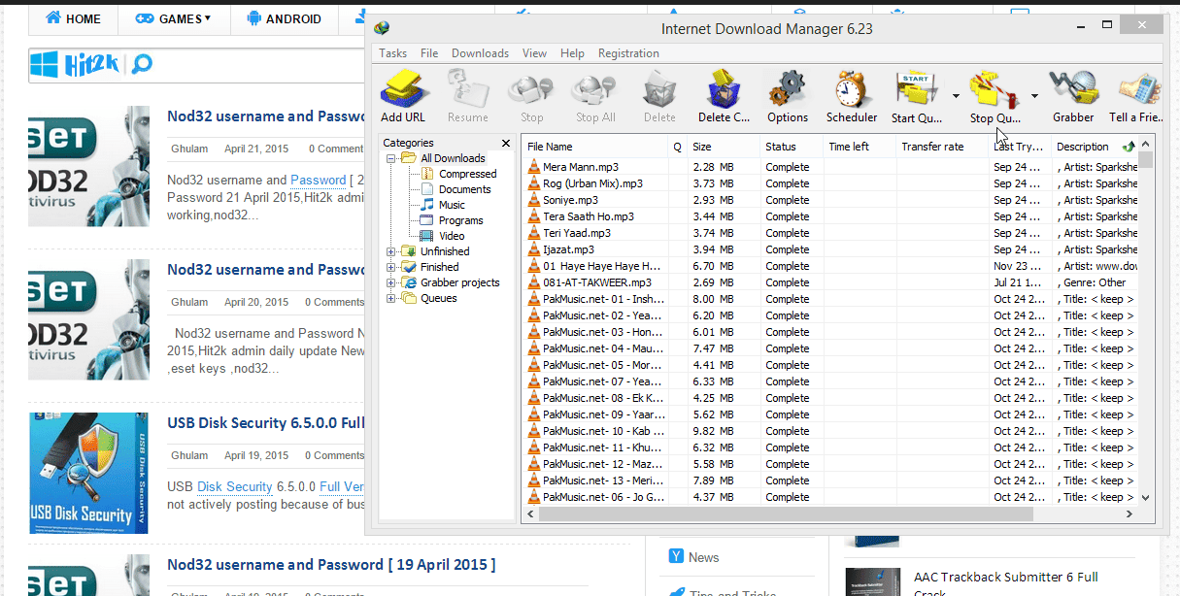Open dropdown arrow beside Start Queue
Viewport: 1180px width, 596px height.
pyautogui.click(x=956, y=96)
